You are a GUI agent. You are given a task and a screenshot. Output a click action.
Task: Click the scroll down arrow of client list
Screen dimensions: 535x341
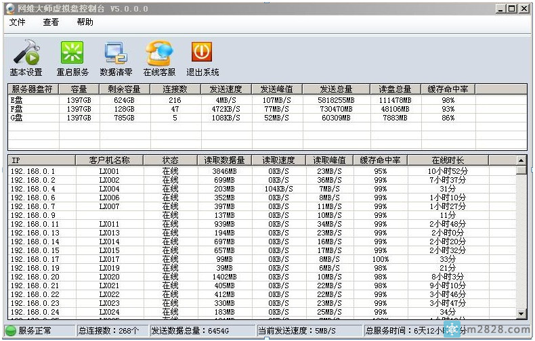521,314
